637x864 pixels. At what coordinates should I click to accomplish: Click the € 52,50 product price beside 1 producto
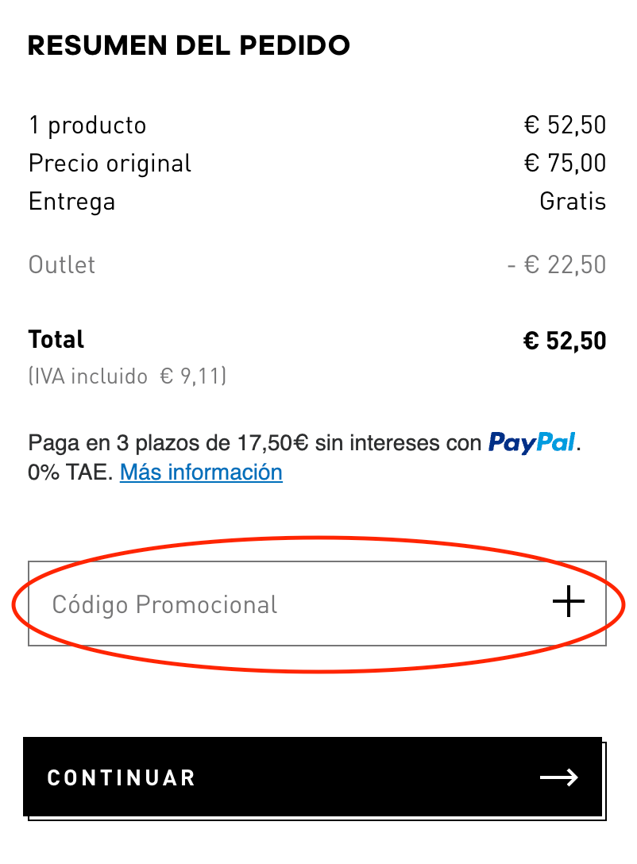click(565, 125)
